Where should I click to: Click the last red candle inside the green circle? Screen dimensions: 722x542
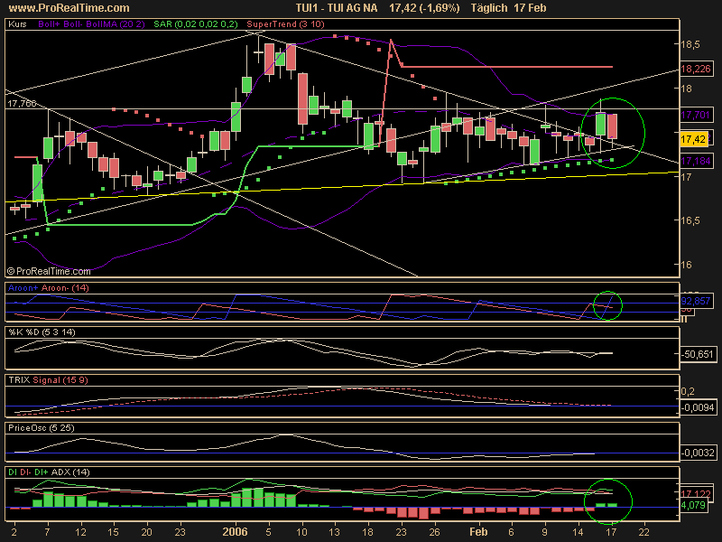pyautogui.click(x=613, y=126)
